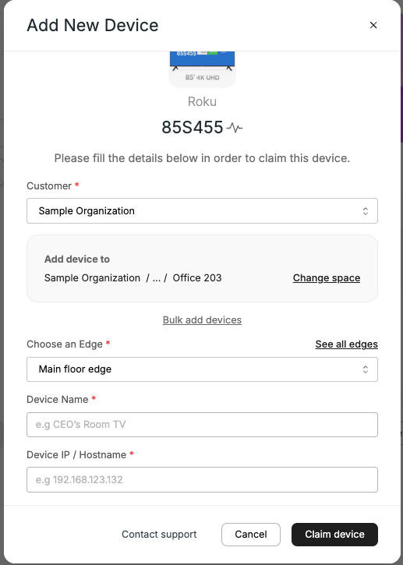This screenshot has width=403, height=565.
Task: Click the Contact support link
Action: (159, 535)
